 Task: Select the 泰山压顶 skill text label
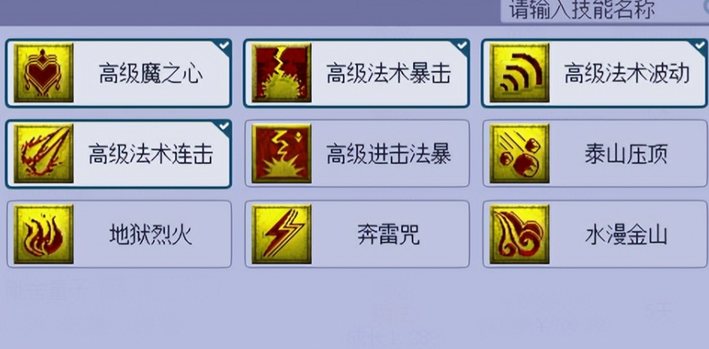point(626,154)
